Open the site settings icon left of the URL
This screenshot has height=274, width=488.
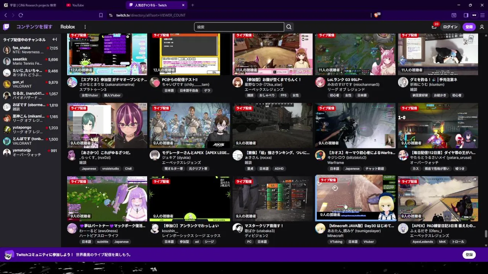(x=111, y=15)
